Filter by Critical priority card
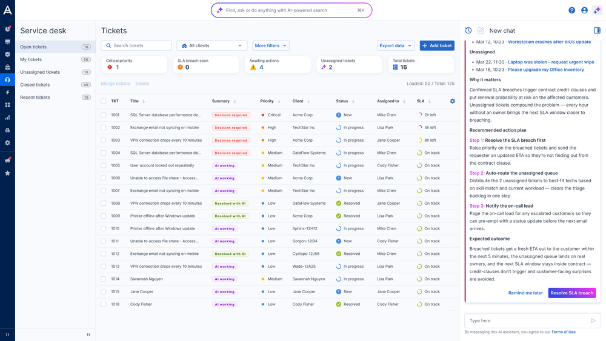 (x=134, y=64)
